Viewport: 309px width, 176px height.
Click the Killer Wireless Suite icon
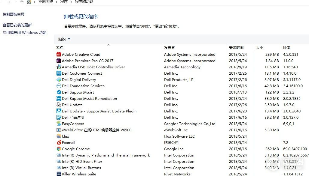tap(59, 174)
